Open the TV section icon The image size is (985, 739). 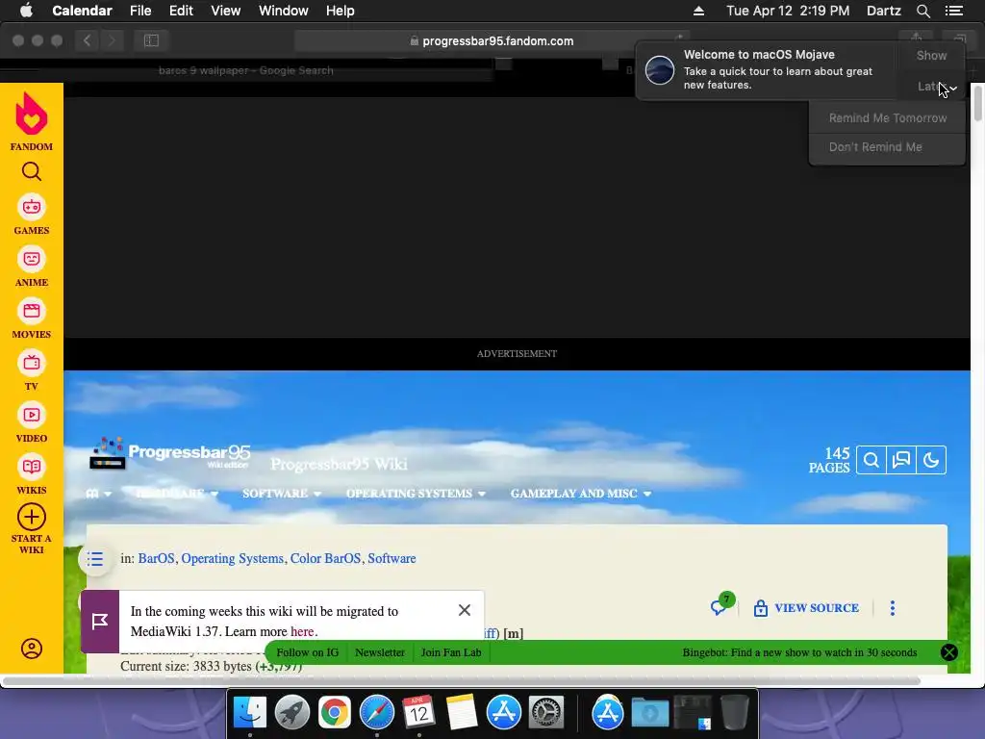(32, 363)
